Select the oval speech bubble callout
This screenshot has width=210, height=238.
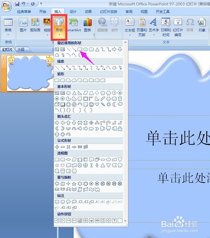68,202
